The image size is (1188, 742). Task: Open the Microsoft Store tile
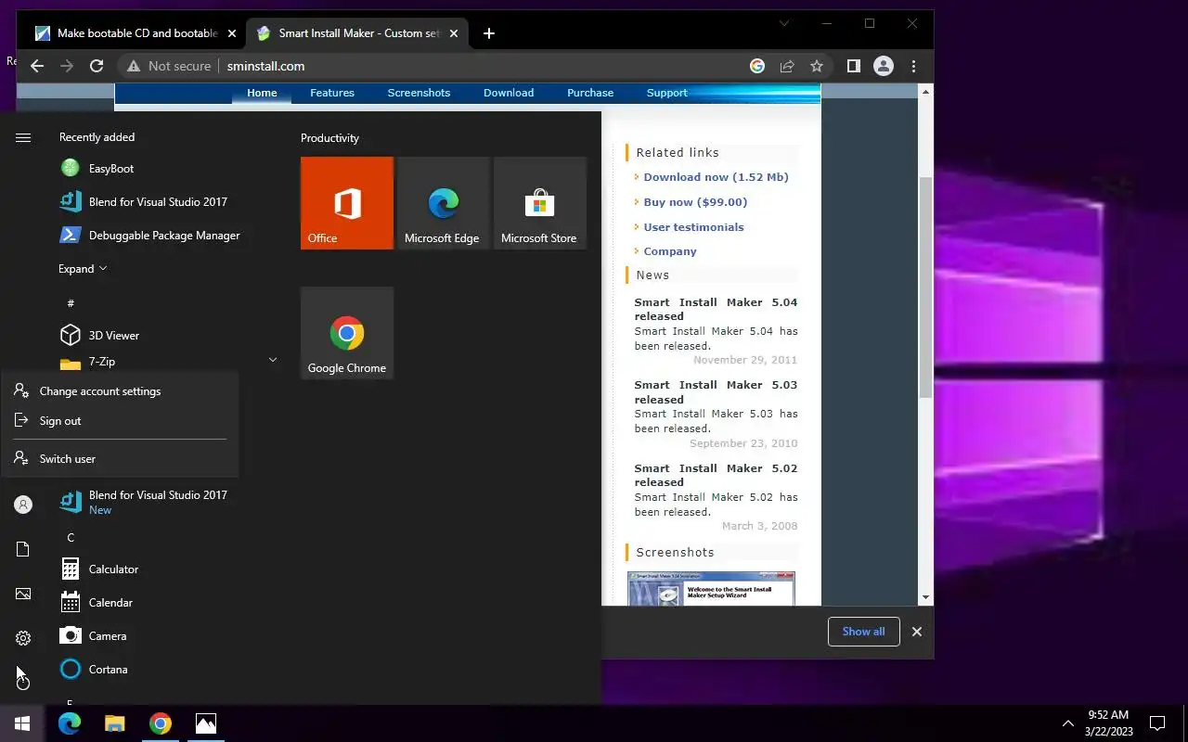540,203
